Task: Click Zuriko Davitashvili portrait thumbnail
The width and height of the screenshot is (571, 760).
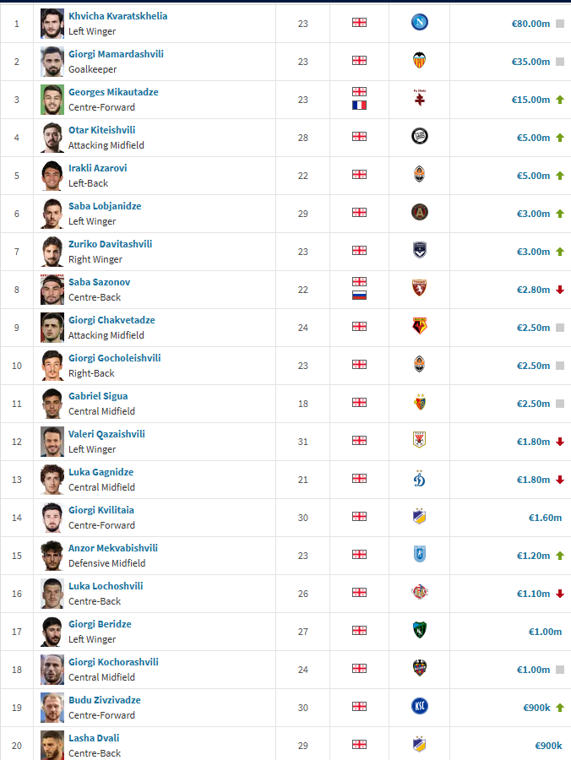Action: pos(52,252)
